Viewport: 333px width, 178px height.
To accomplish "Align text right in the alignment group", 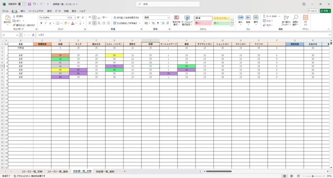I will [99, 23].
